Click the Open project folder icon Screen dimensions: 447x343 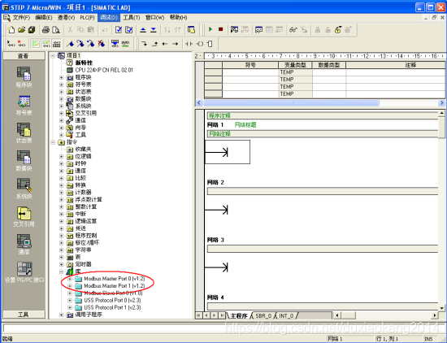22,29
